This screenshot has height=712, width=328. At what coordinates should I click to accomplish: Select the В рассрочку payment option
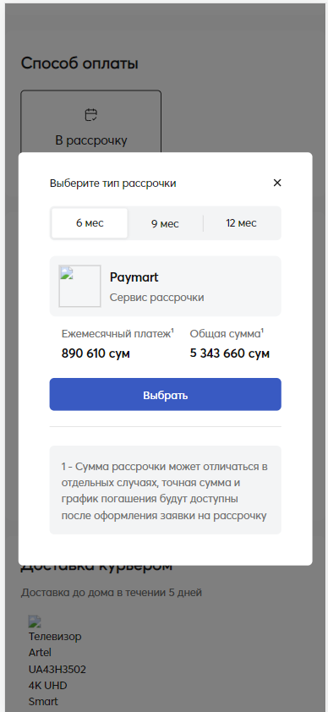tap(90, 126)
